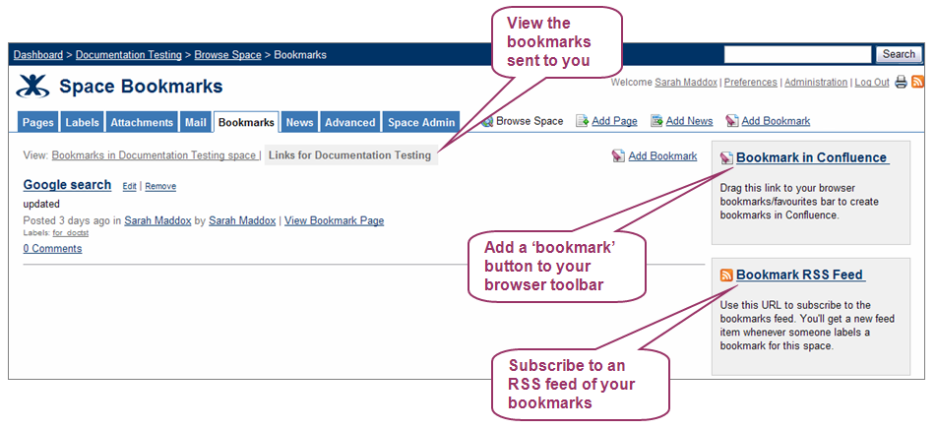This screenshot has width=936, height=429.
Task: Open the Space Admin tab
Action: (421, 122)
